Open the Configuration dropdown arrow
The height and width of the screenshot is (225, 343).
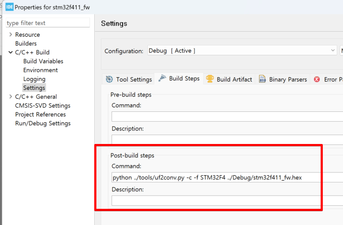tap(333, 50)
